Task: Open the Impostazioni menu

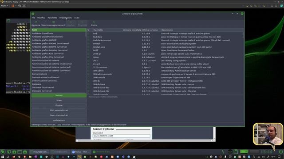Action: (x=65, y=18)
